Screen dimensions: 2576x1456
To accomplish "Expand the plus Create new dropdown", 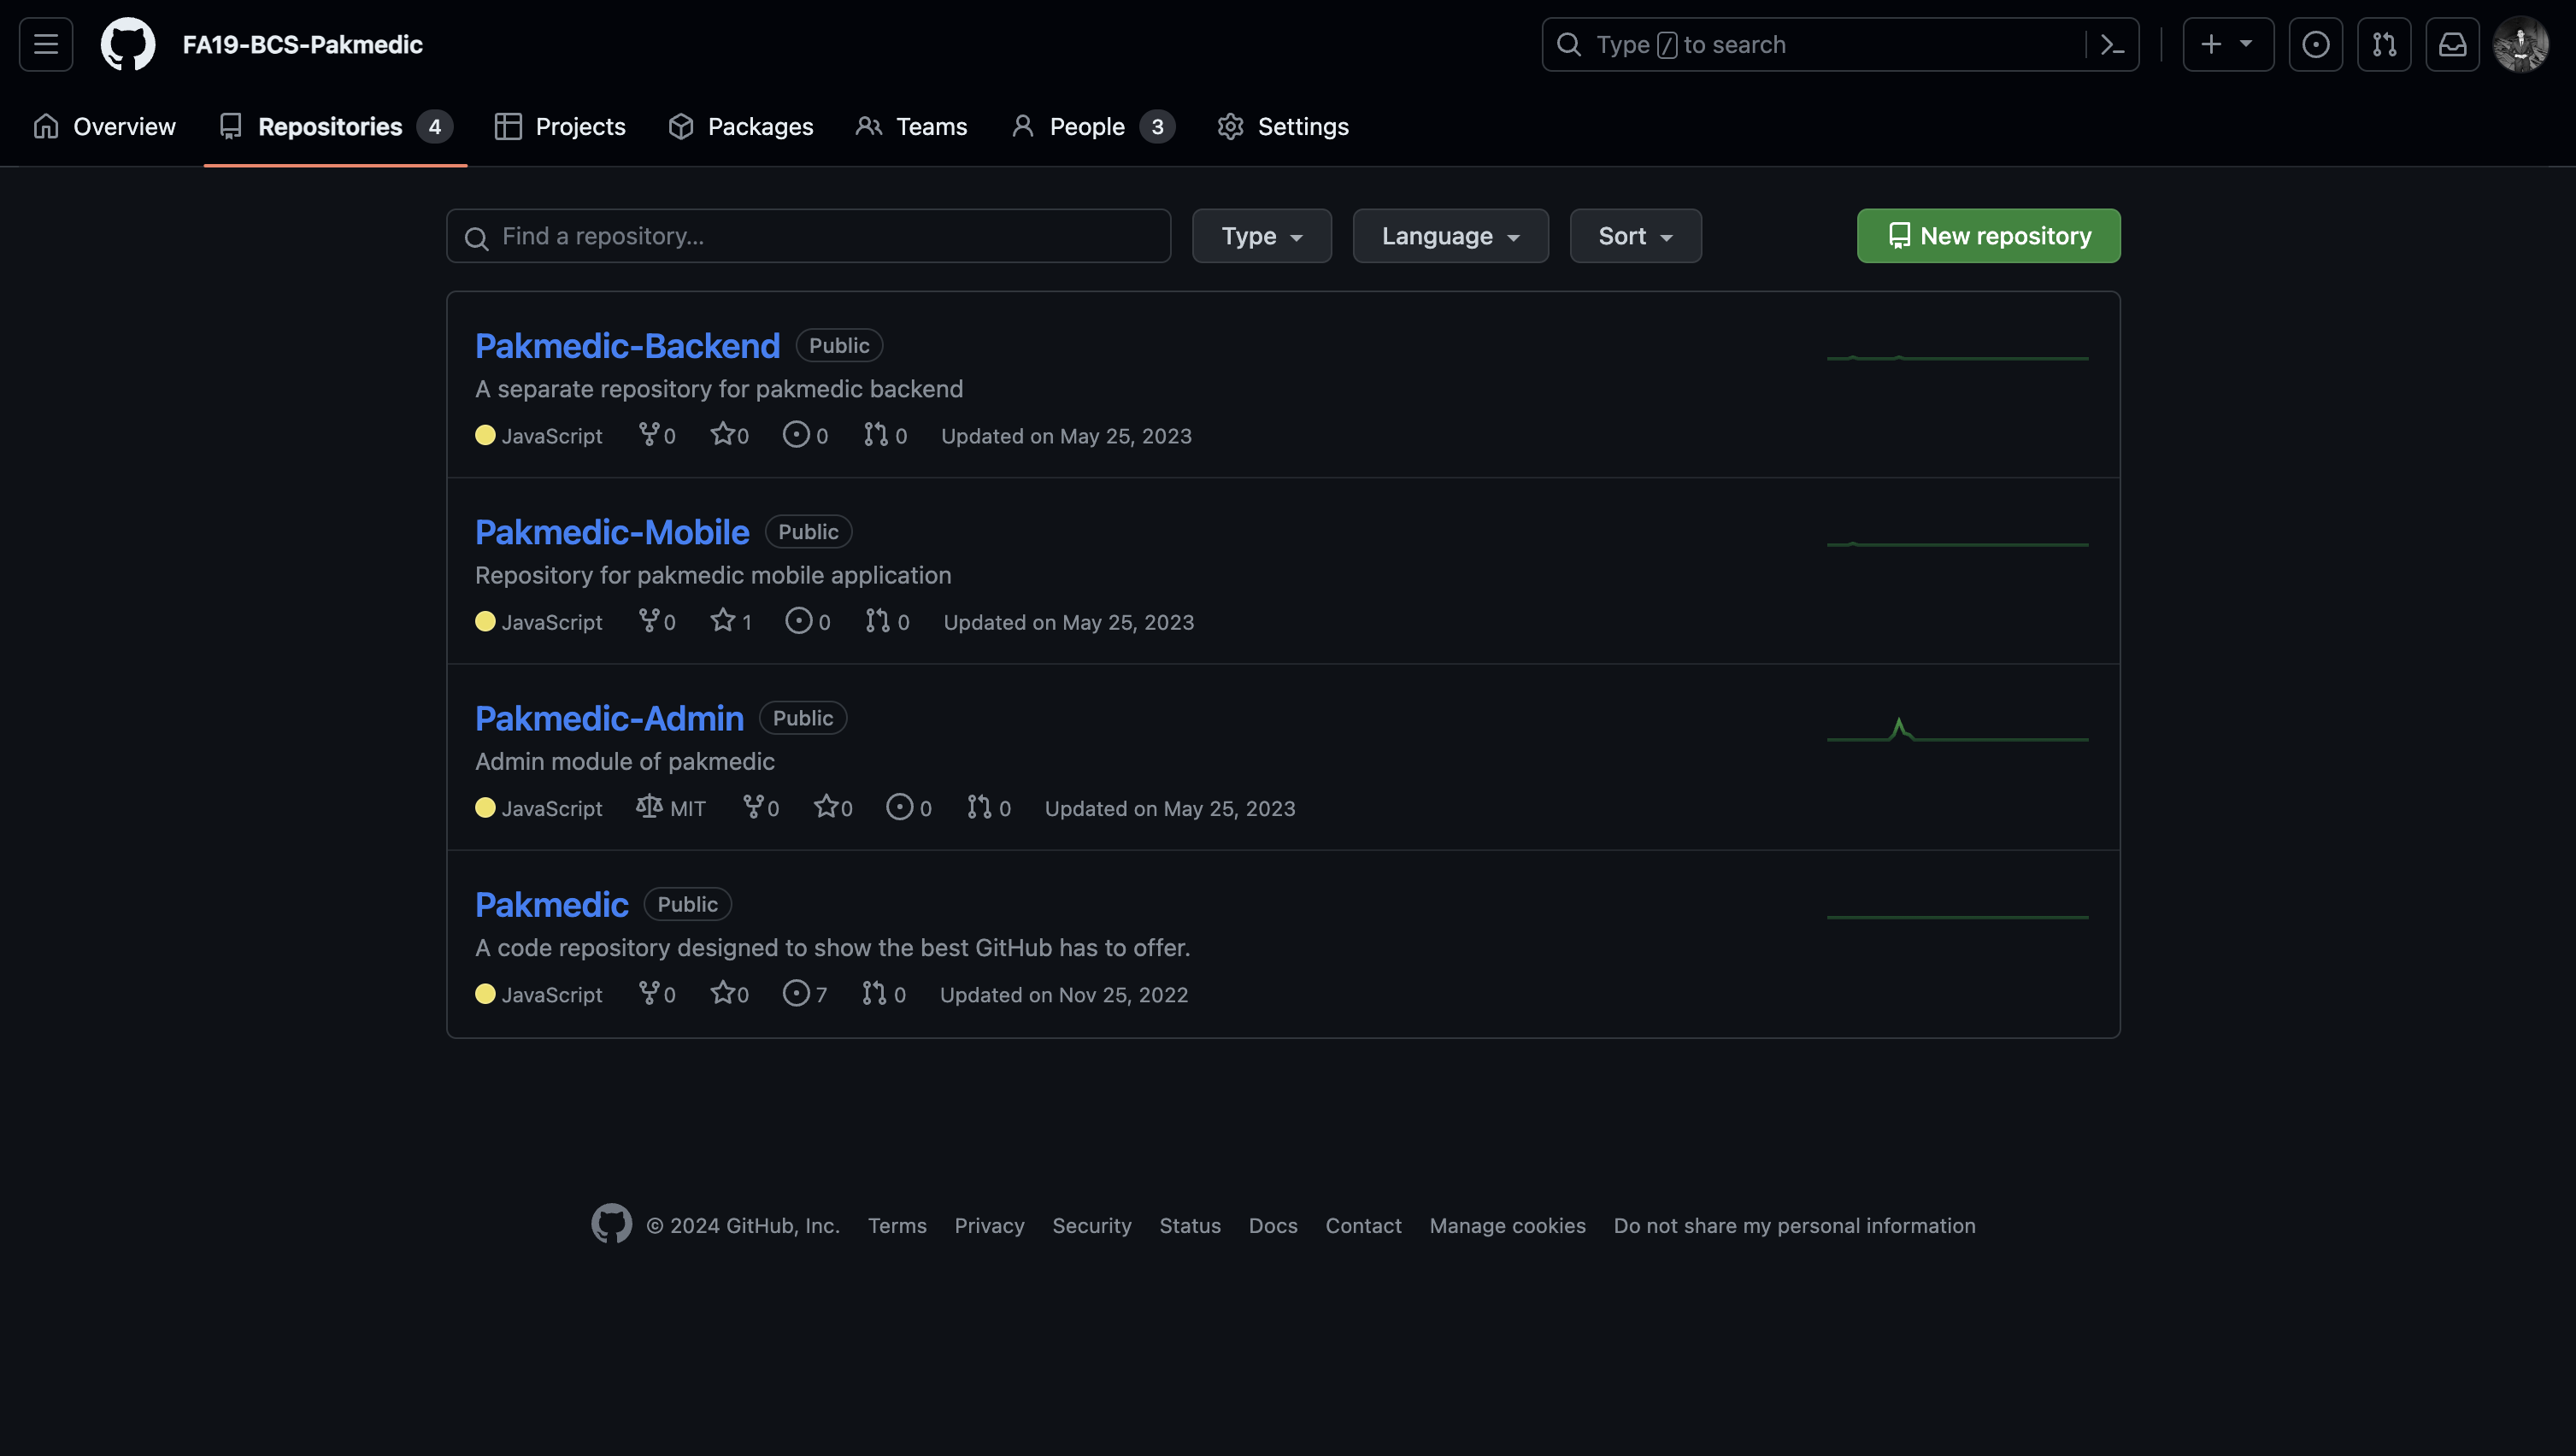I will (x=2228, y=44).
